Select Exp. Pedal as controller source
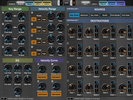 point(95,15)
